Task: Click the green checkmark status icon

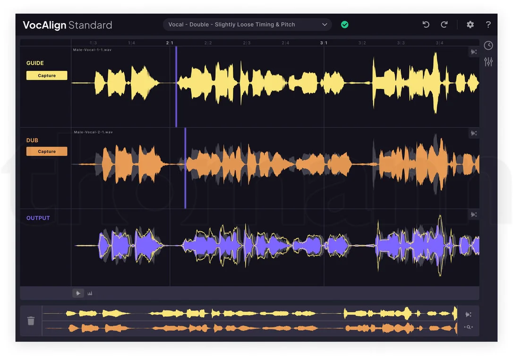Action: coord(344,25)
